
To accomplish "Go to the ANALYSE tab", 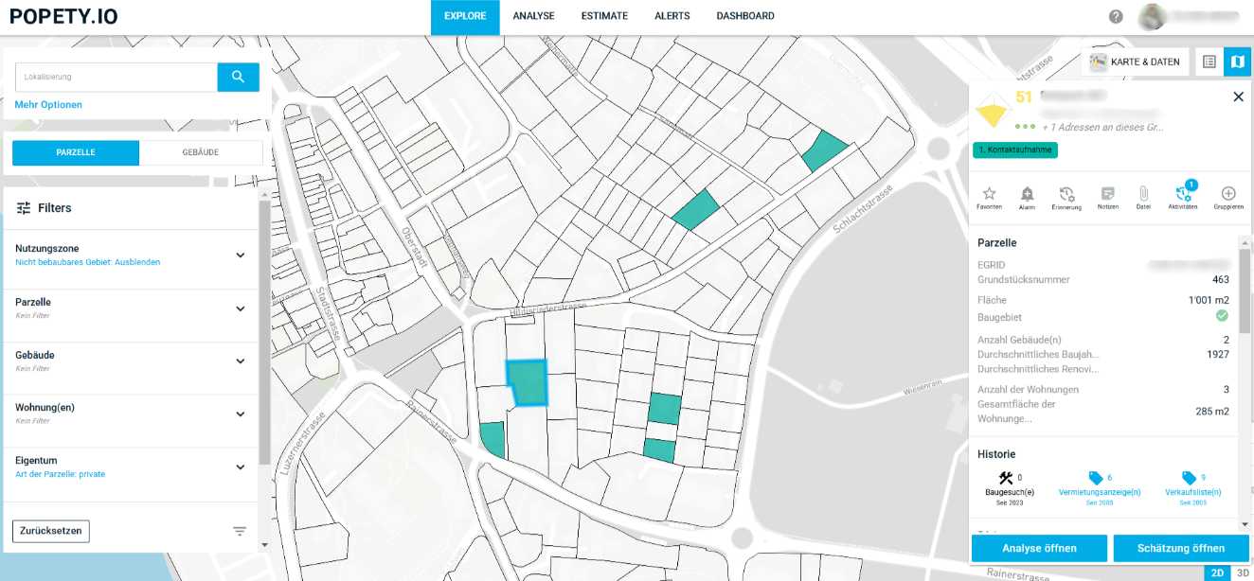I will (x=533, y=16).
